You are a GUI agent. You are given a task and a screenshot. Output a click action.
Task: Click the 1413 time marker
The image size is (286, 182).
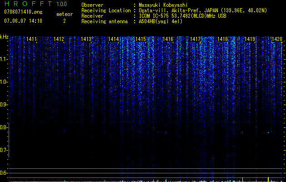[86, 39]
